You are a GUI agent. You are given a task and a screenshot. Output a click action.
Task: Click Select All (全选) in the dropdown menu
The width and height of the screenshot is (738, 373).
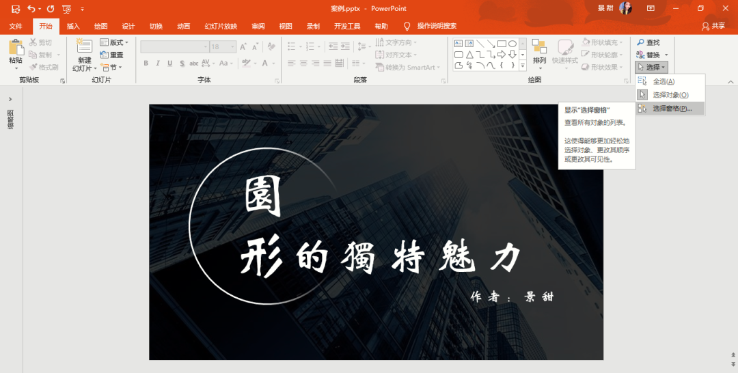click(663, 81)
